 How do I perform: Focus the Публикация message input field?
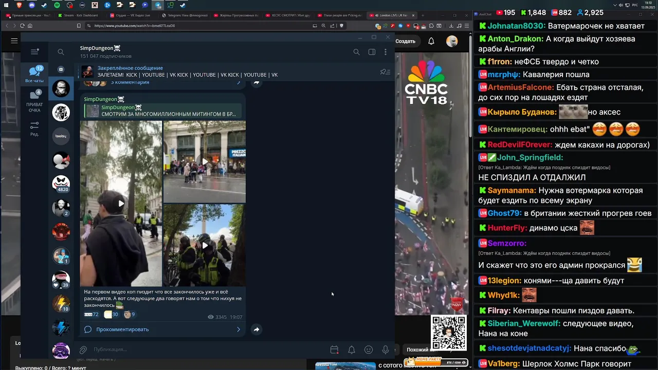208,349
